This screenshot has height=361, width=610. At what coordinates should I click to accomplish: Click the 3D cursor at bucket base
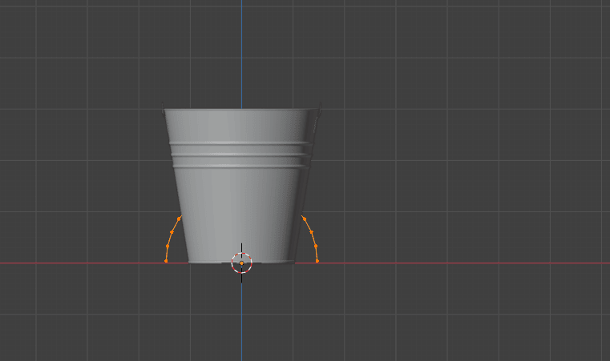[241, 263]
